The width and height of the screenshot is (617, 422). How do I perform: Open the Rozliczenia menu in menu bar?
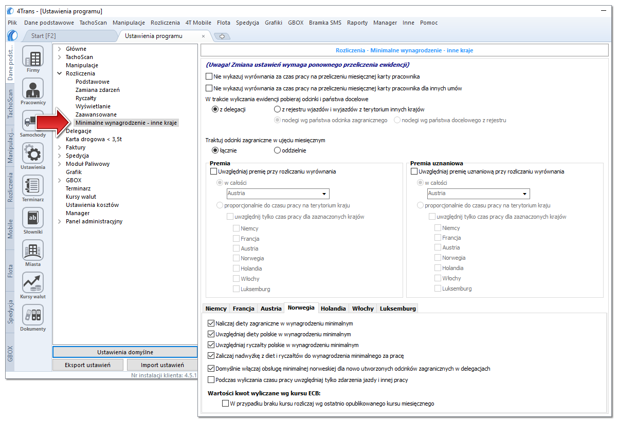tap(165, 23)
